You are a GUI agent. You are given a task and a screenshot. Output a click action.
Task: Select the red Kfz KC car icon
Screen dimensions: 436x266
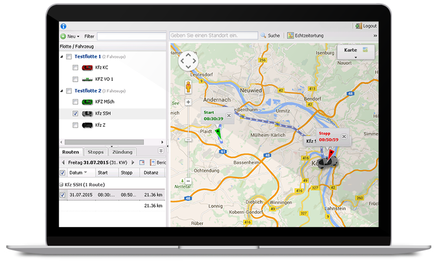pos(87,68)
